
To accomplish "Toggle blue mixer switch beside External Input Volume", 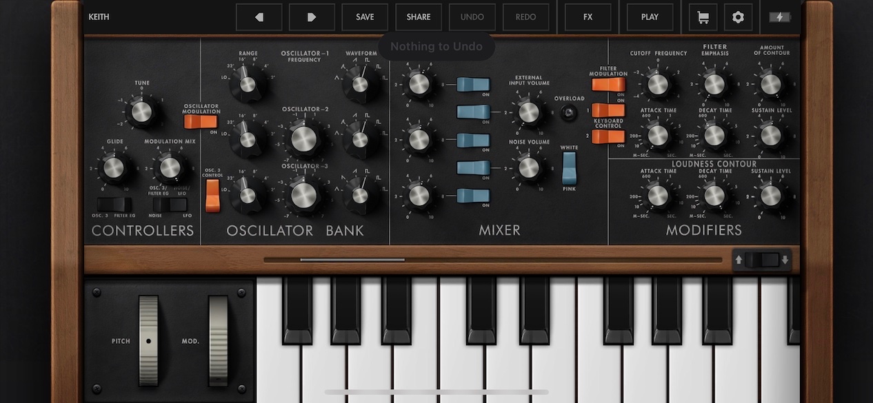I will coord(473,112).
